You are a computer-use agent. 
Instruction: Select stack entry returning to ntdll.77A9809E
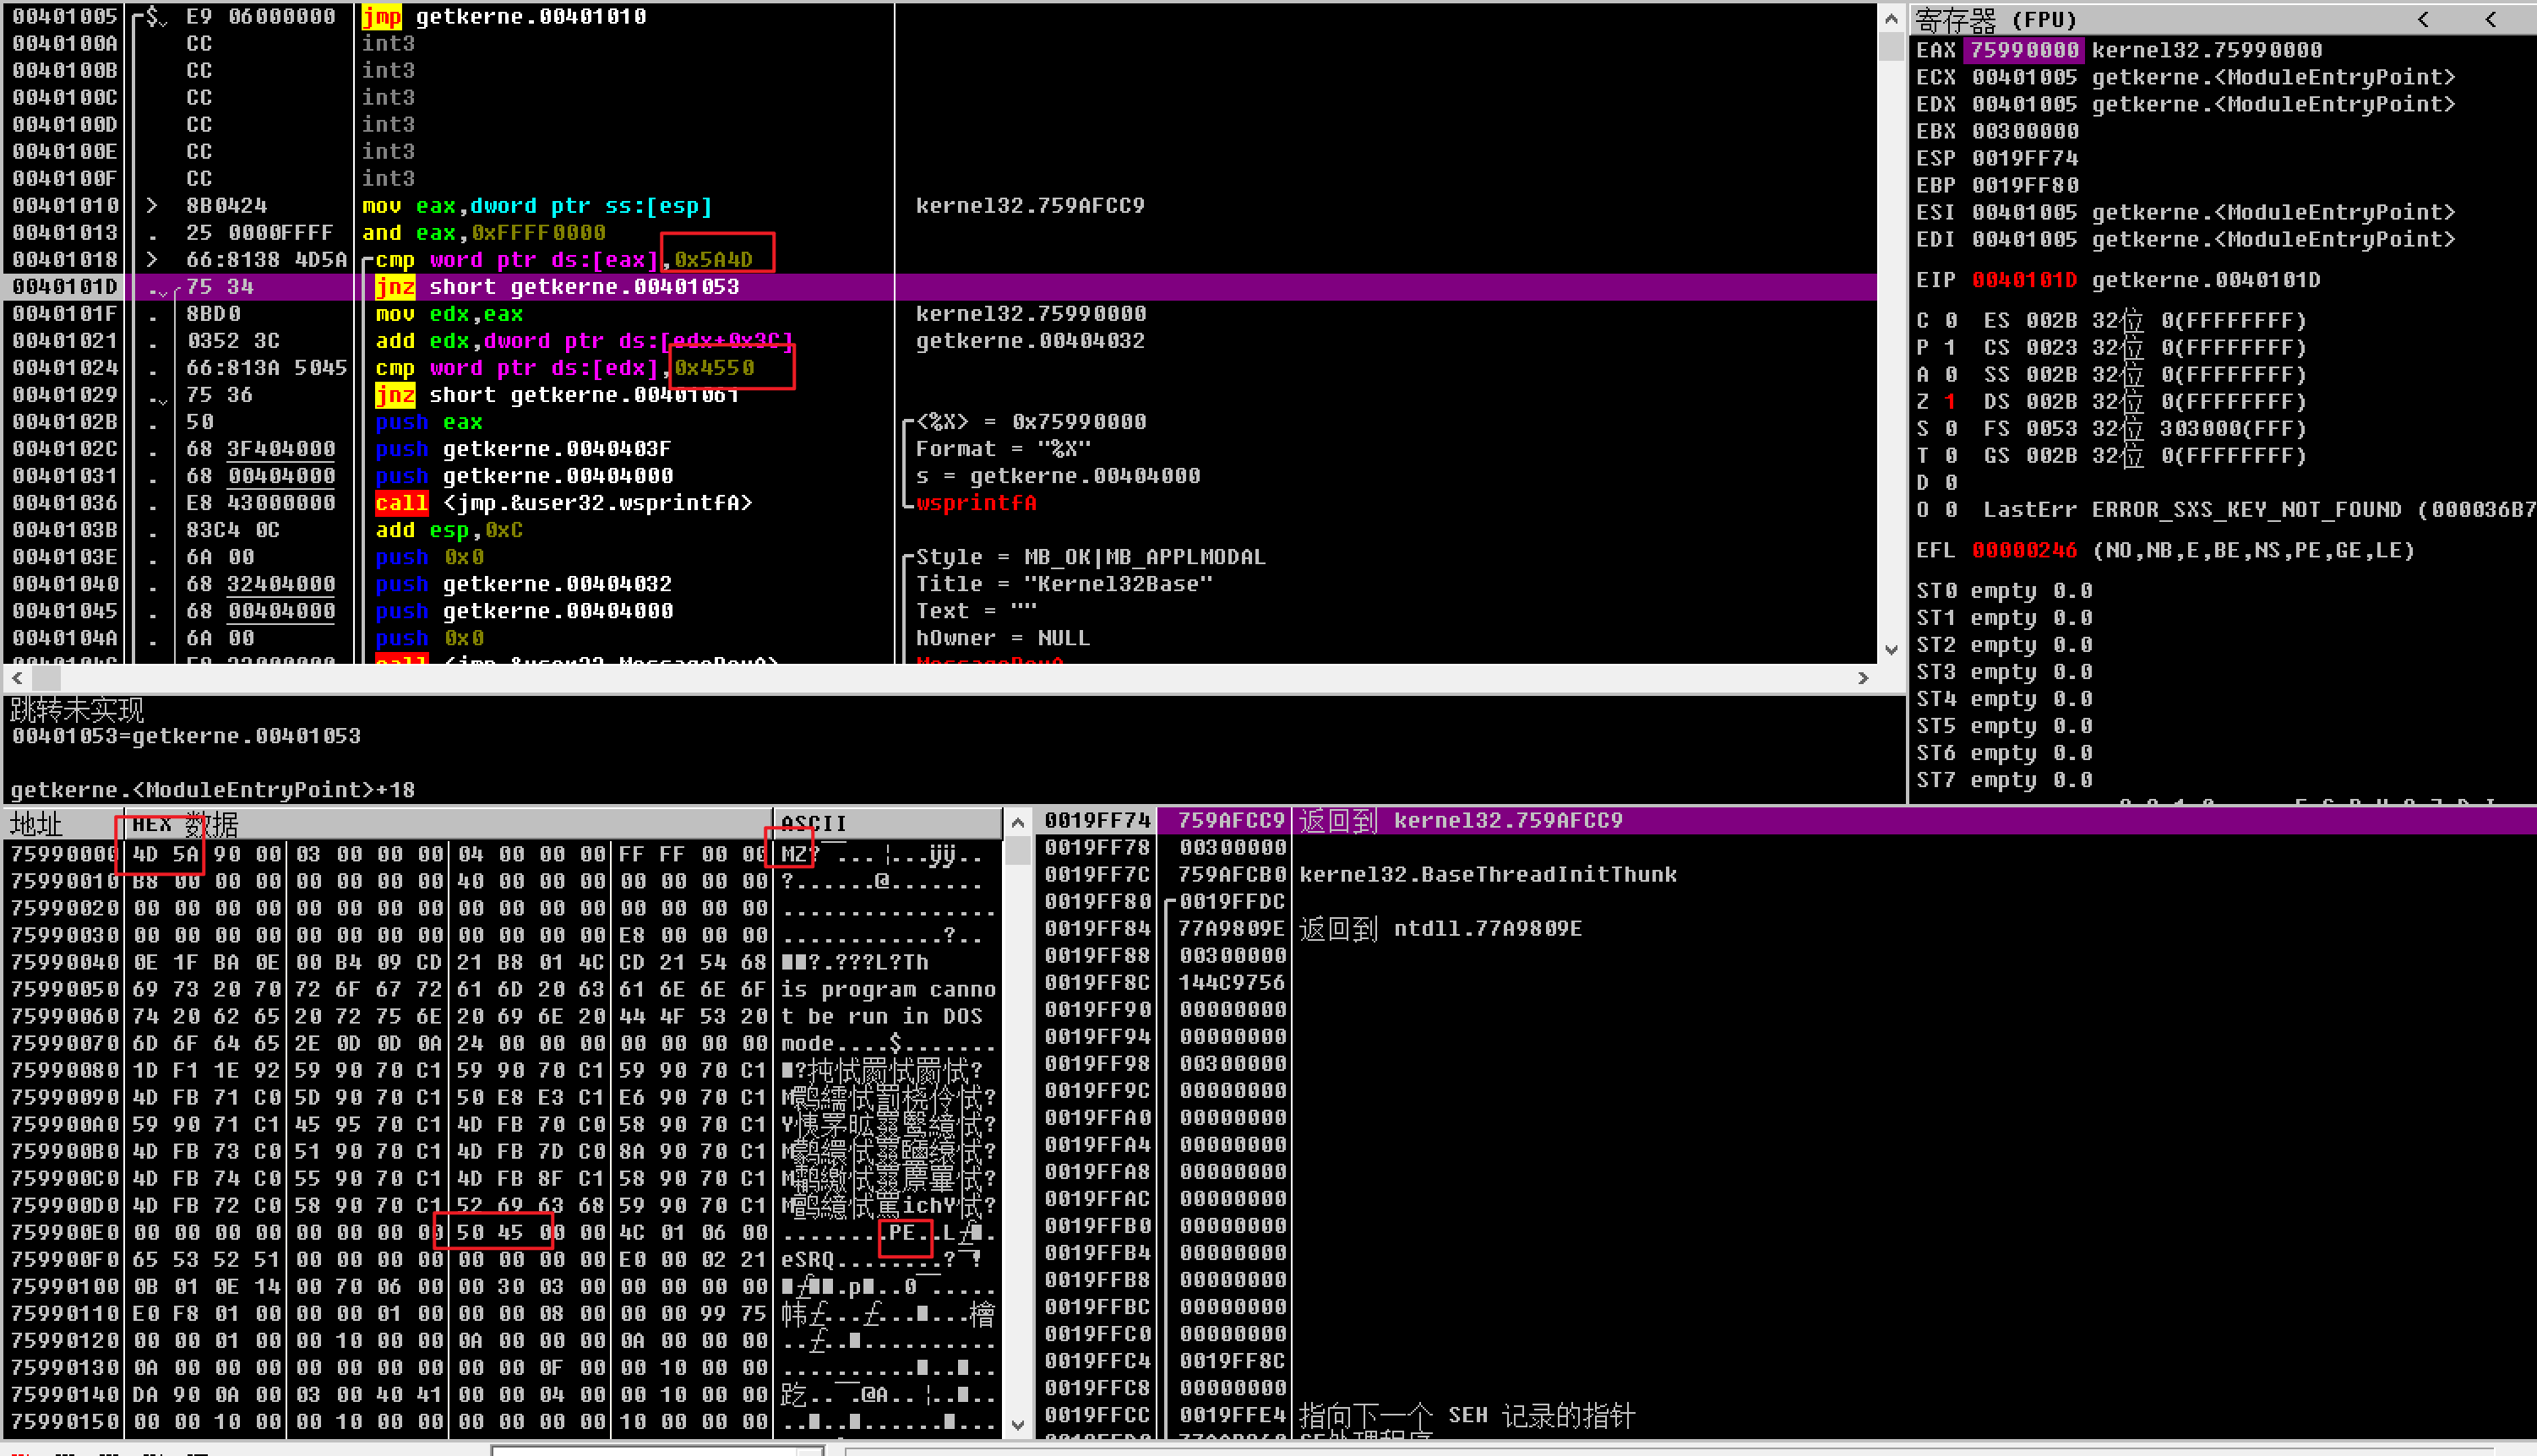[x=1785, y=928]
